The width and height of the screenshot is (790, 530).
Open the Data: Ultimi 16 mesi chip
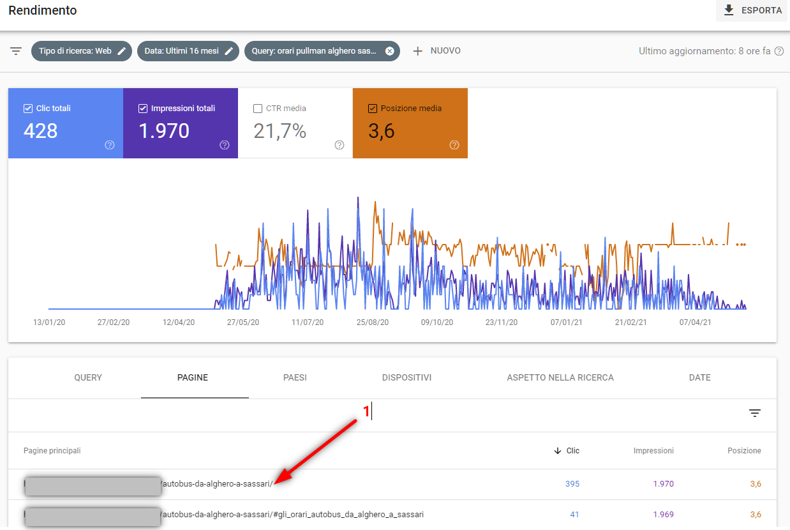point(188,51)
